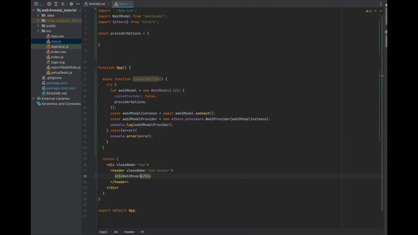Select the App.js editor tab
This screenshot has width=418, height=235.
123,4
